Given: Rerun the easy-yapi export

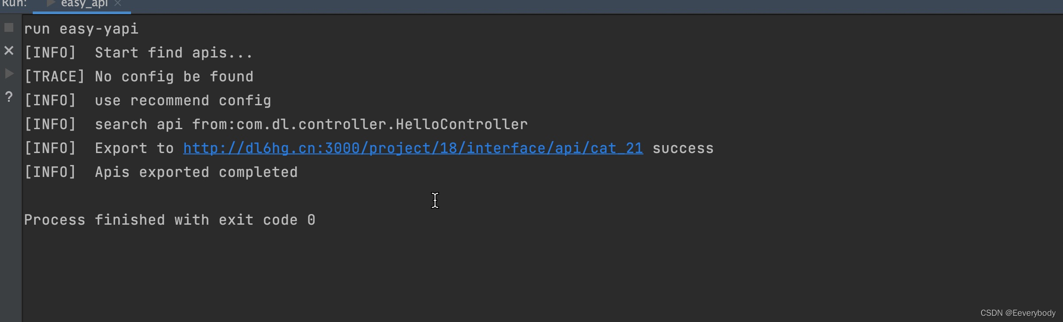Looking at the screenshot, I should 8,73.
